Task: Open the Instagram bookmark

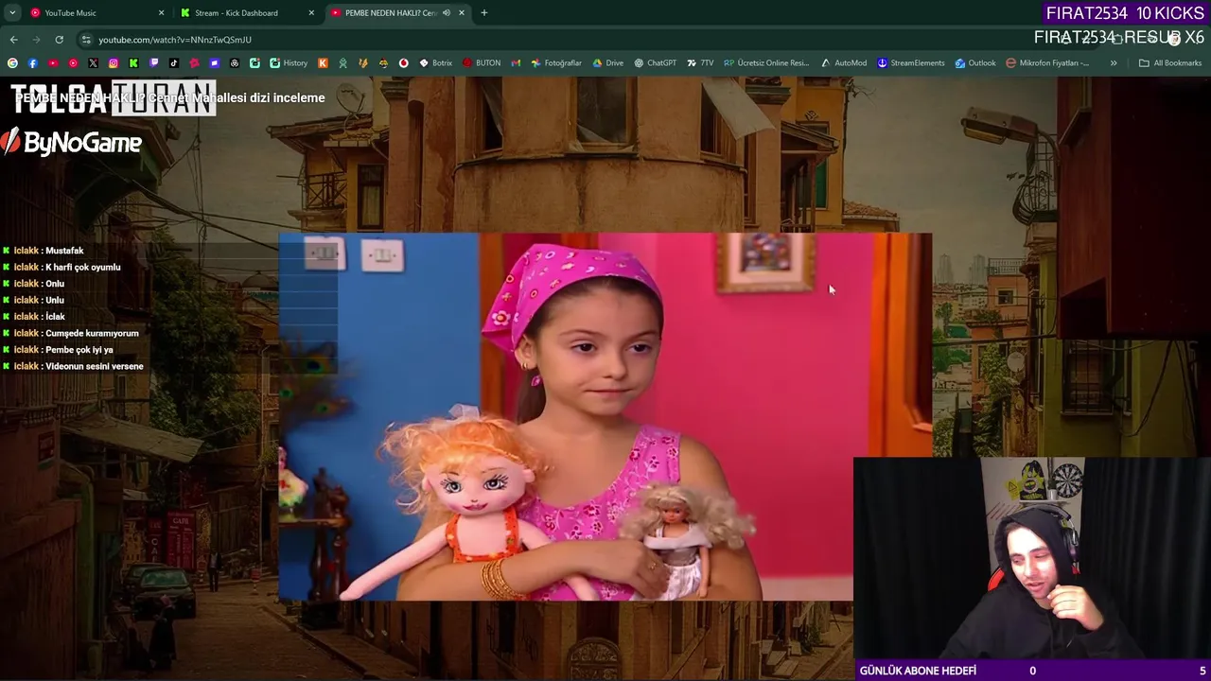Action: point(114,62)
